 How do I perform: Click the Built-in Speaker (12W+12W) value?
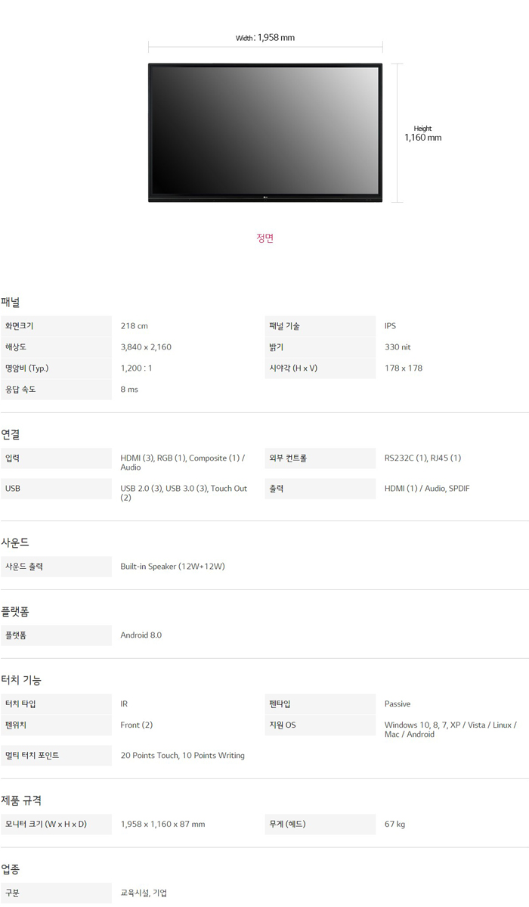[172, 567]
